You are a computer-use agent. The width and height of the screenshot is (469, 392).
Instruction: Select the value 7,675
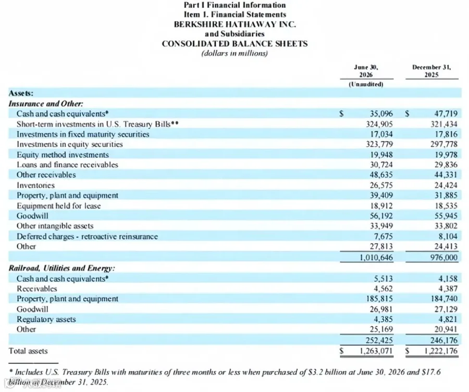(383, 236)
